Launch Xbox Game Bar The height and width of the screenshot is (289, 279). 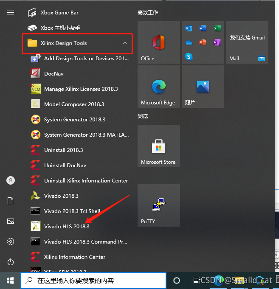coord(77,13)
